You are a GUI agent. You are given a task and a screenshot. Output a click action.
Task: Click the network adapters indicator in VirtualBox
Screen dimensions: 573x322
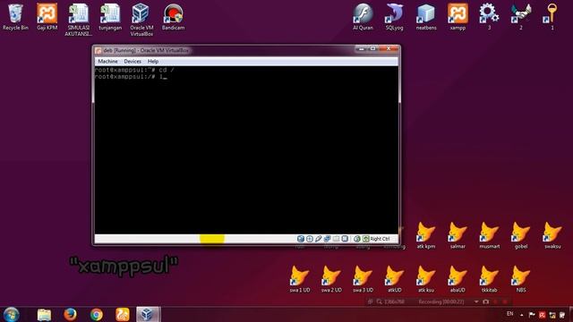click(x=327, y=239)
